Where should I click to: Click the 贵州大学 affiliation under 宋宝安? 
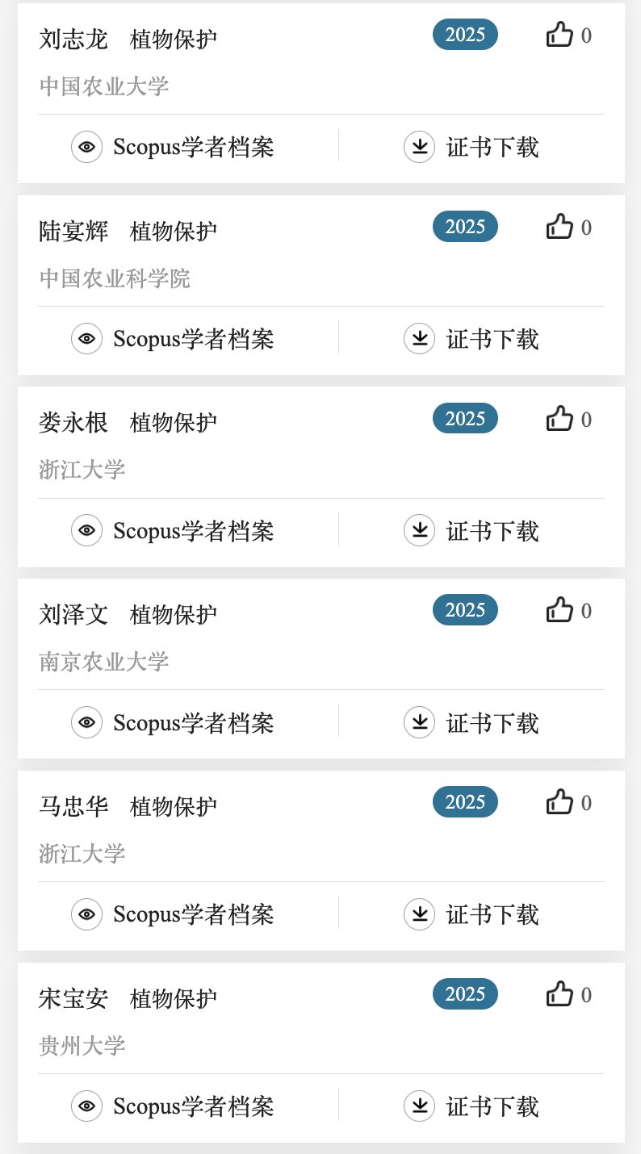click(82, 1046)
